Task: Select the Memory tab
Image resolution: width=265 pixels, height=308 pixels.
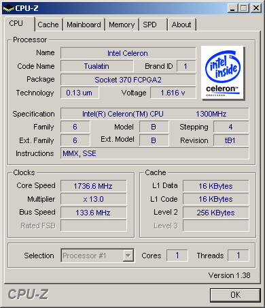Action: point(122,25)
